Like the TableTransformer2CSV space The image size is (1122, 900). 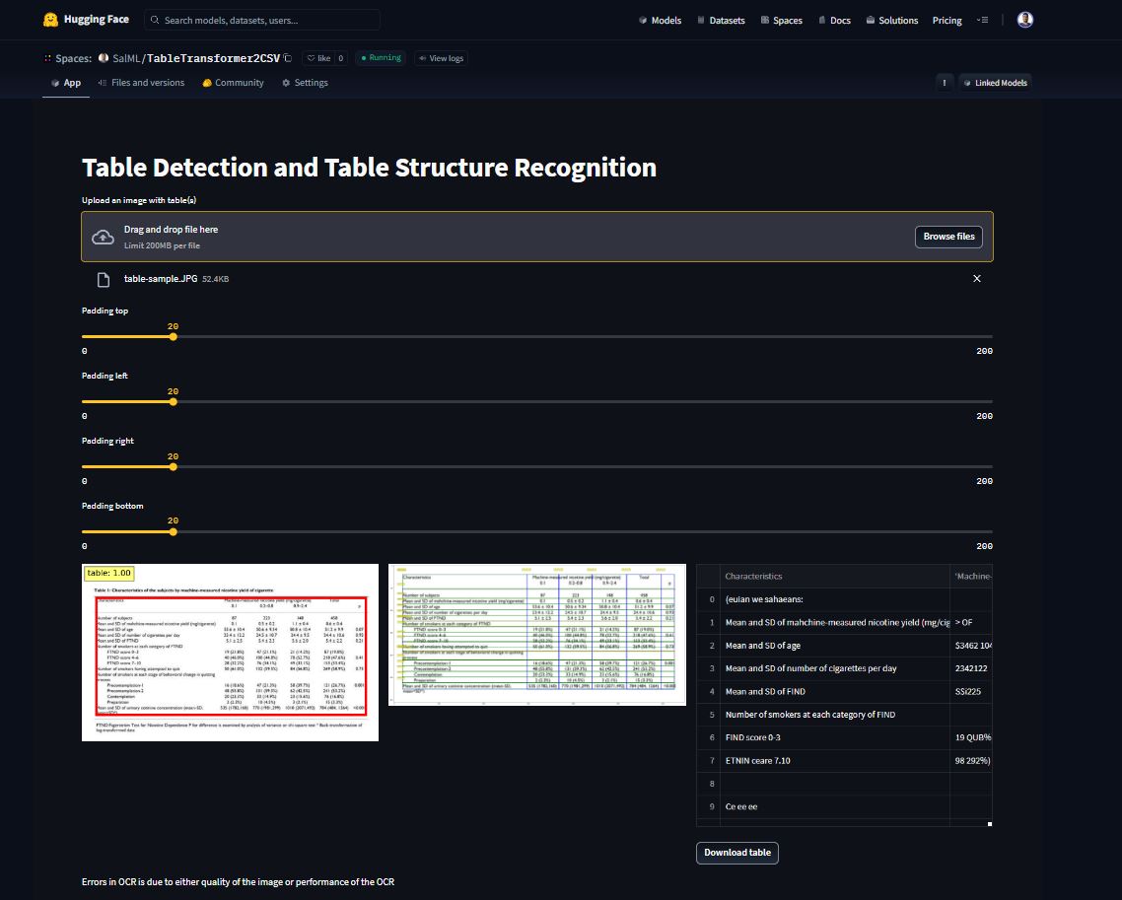pos(317,58)
